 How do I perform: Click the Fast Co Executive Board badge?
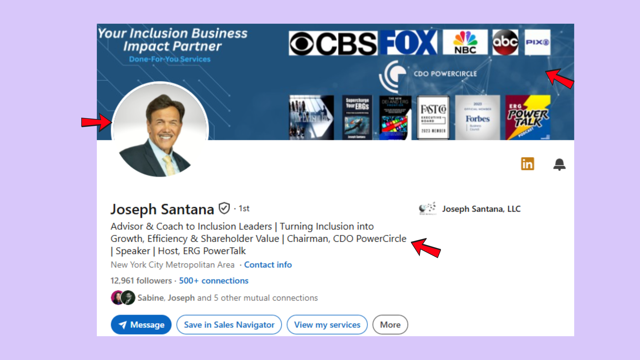coord(433,118)
